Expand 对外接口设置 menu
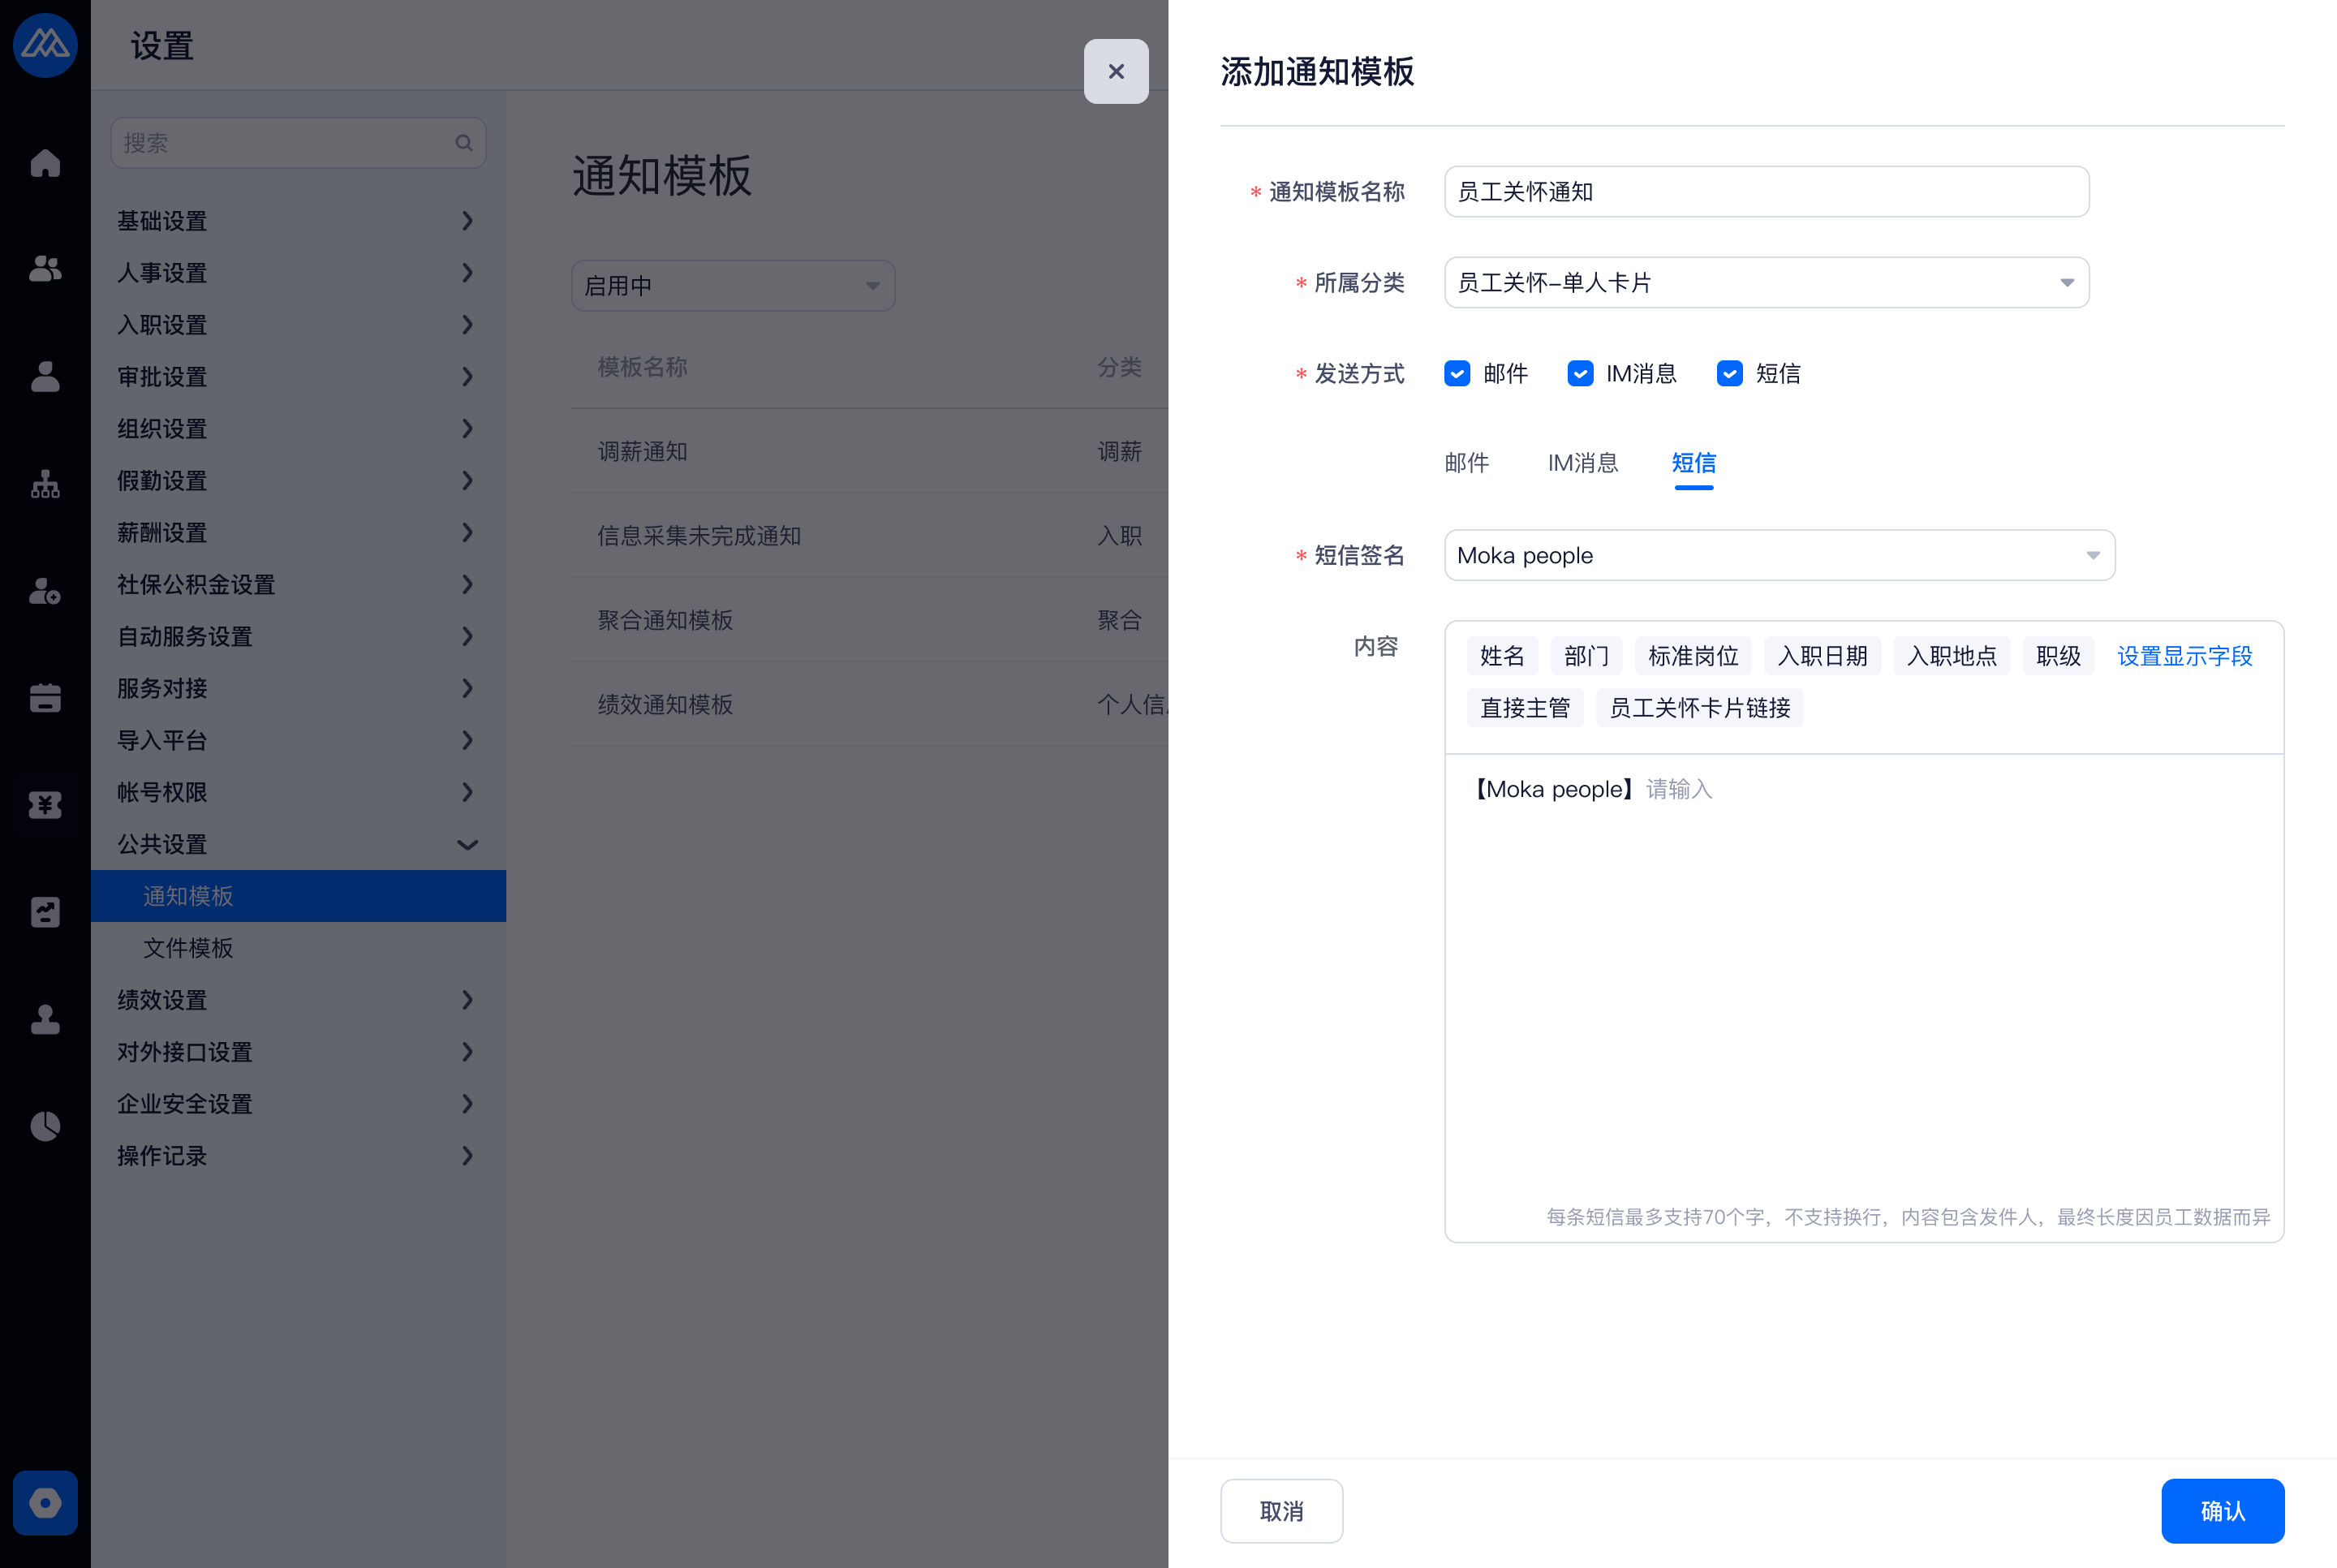The image size is (2337, 1568). click(x=298, y=1052)
